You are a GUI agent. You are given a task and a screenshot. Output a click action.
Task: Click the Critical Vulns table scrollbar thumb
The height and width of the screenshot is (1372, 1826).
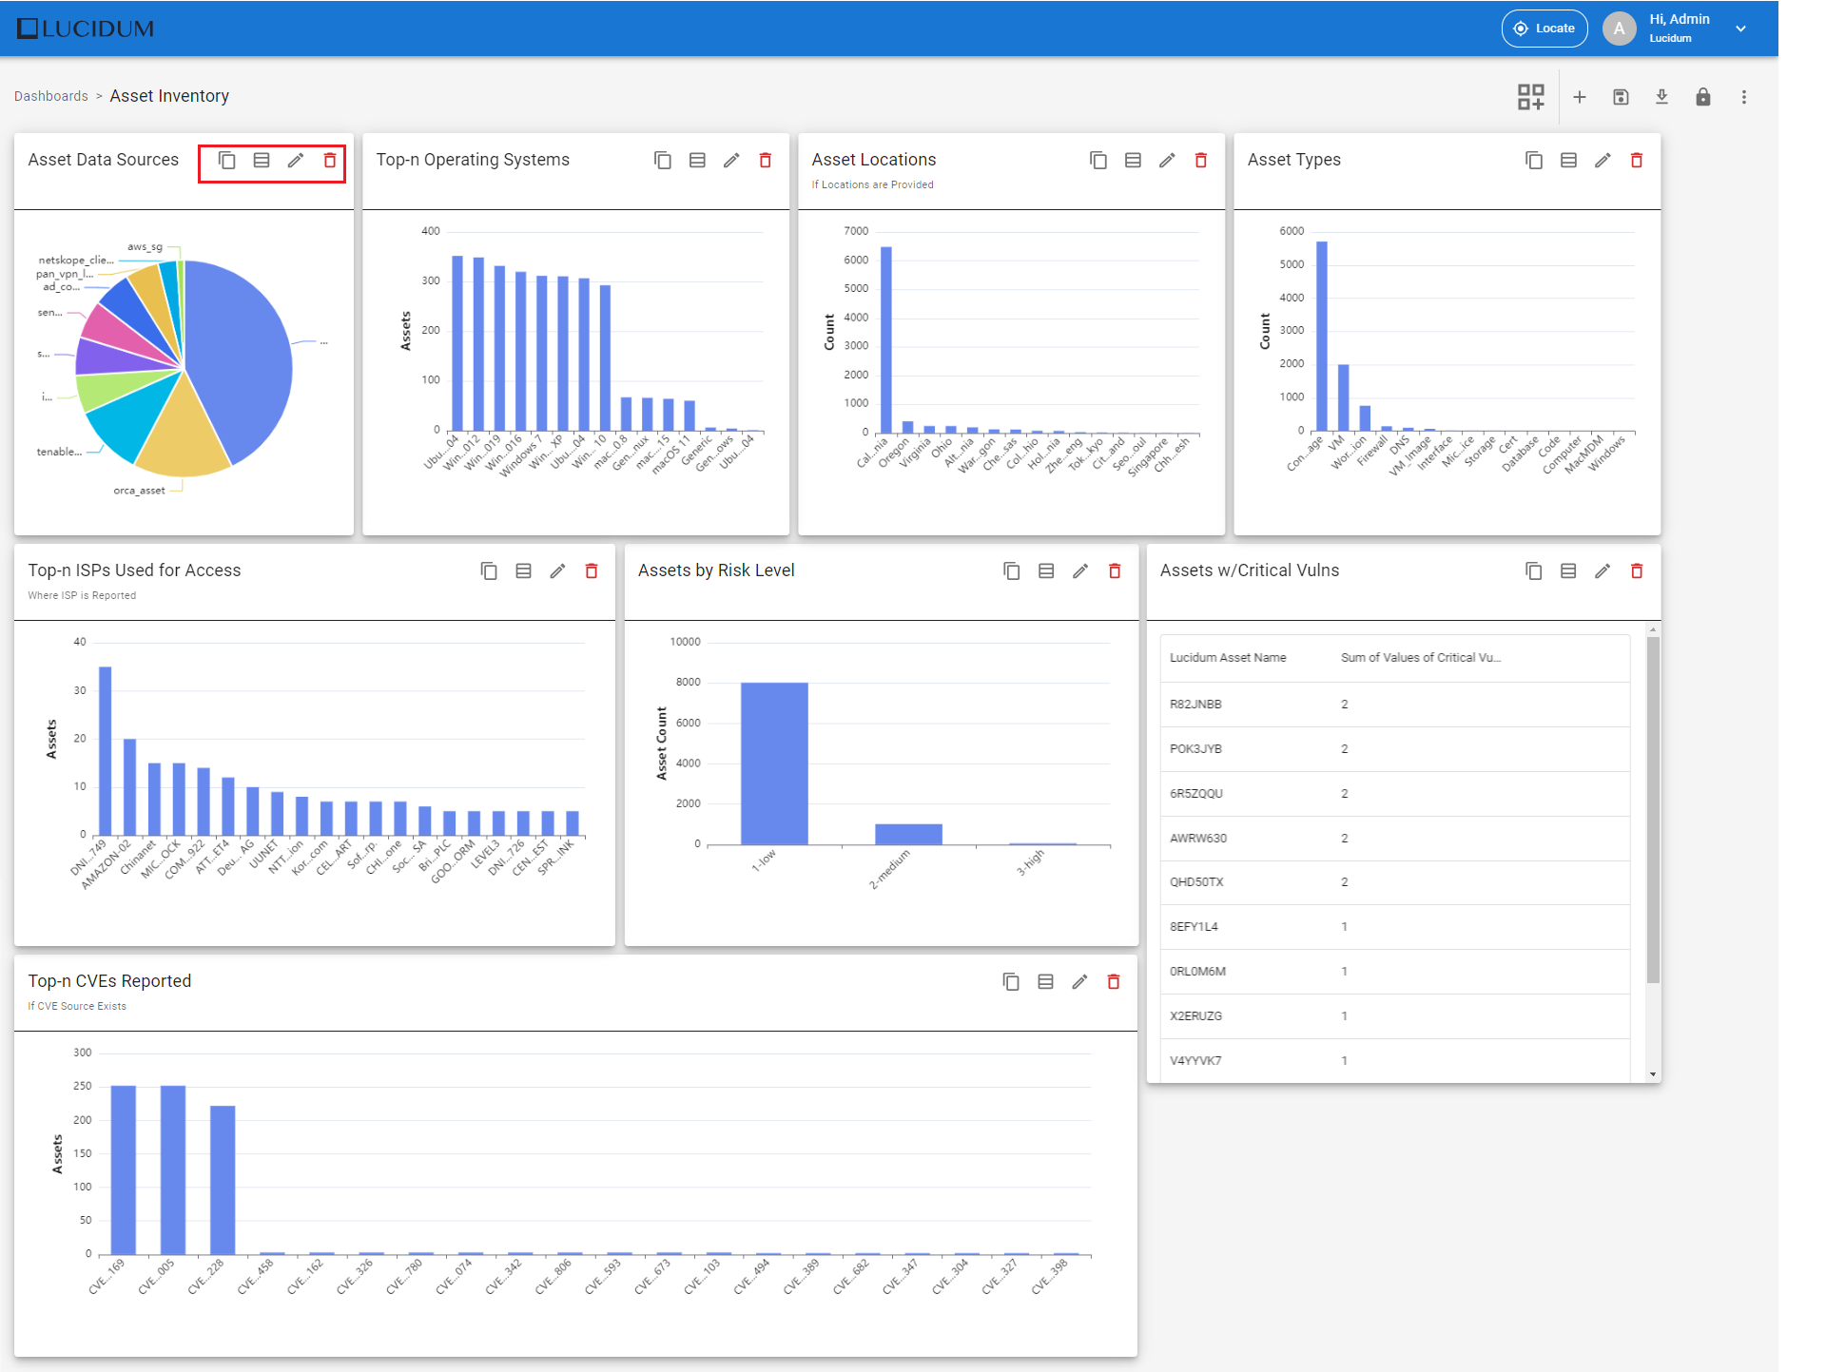coord(1653,810)
